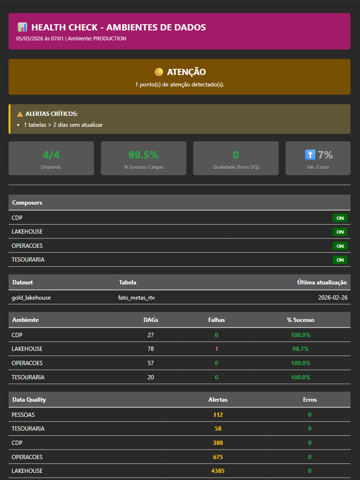Click the bar chart icon in header
360x480 pixels.
(x=22, y=27)
